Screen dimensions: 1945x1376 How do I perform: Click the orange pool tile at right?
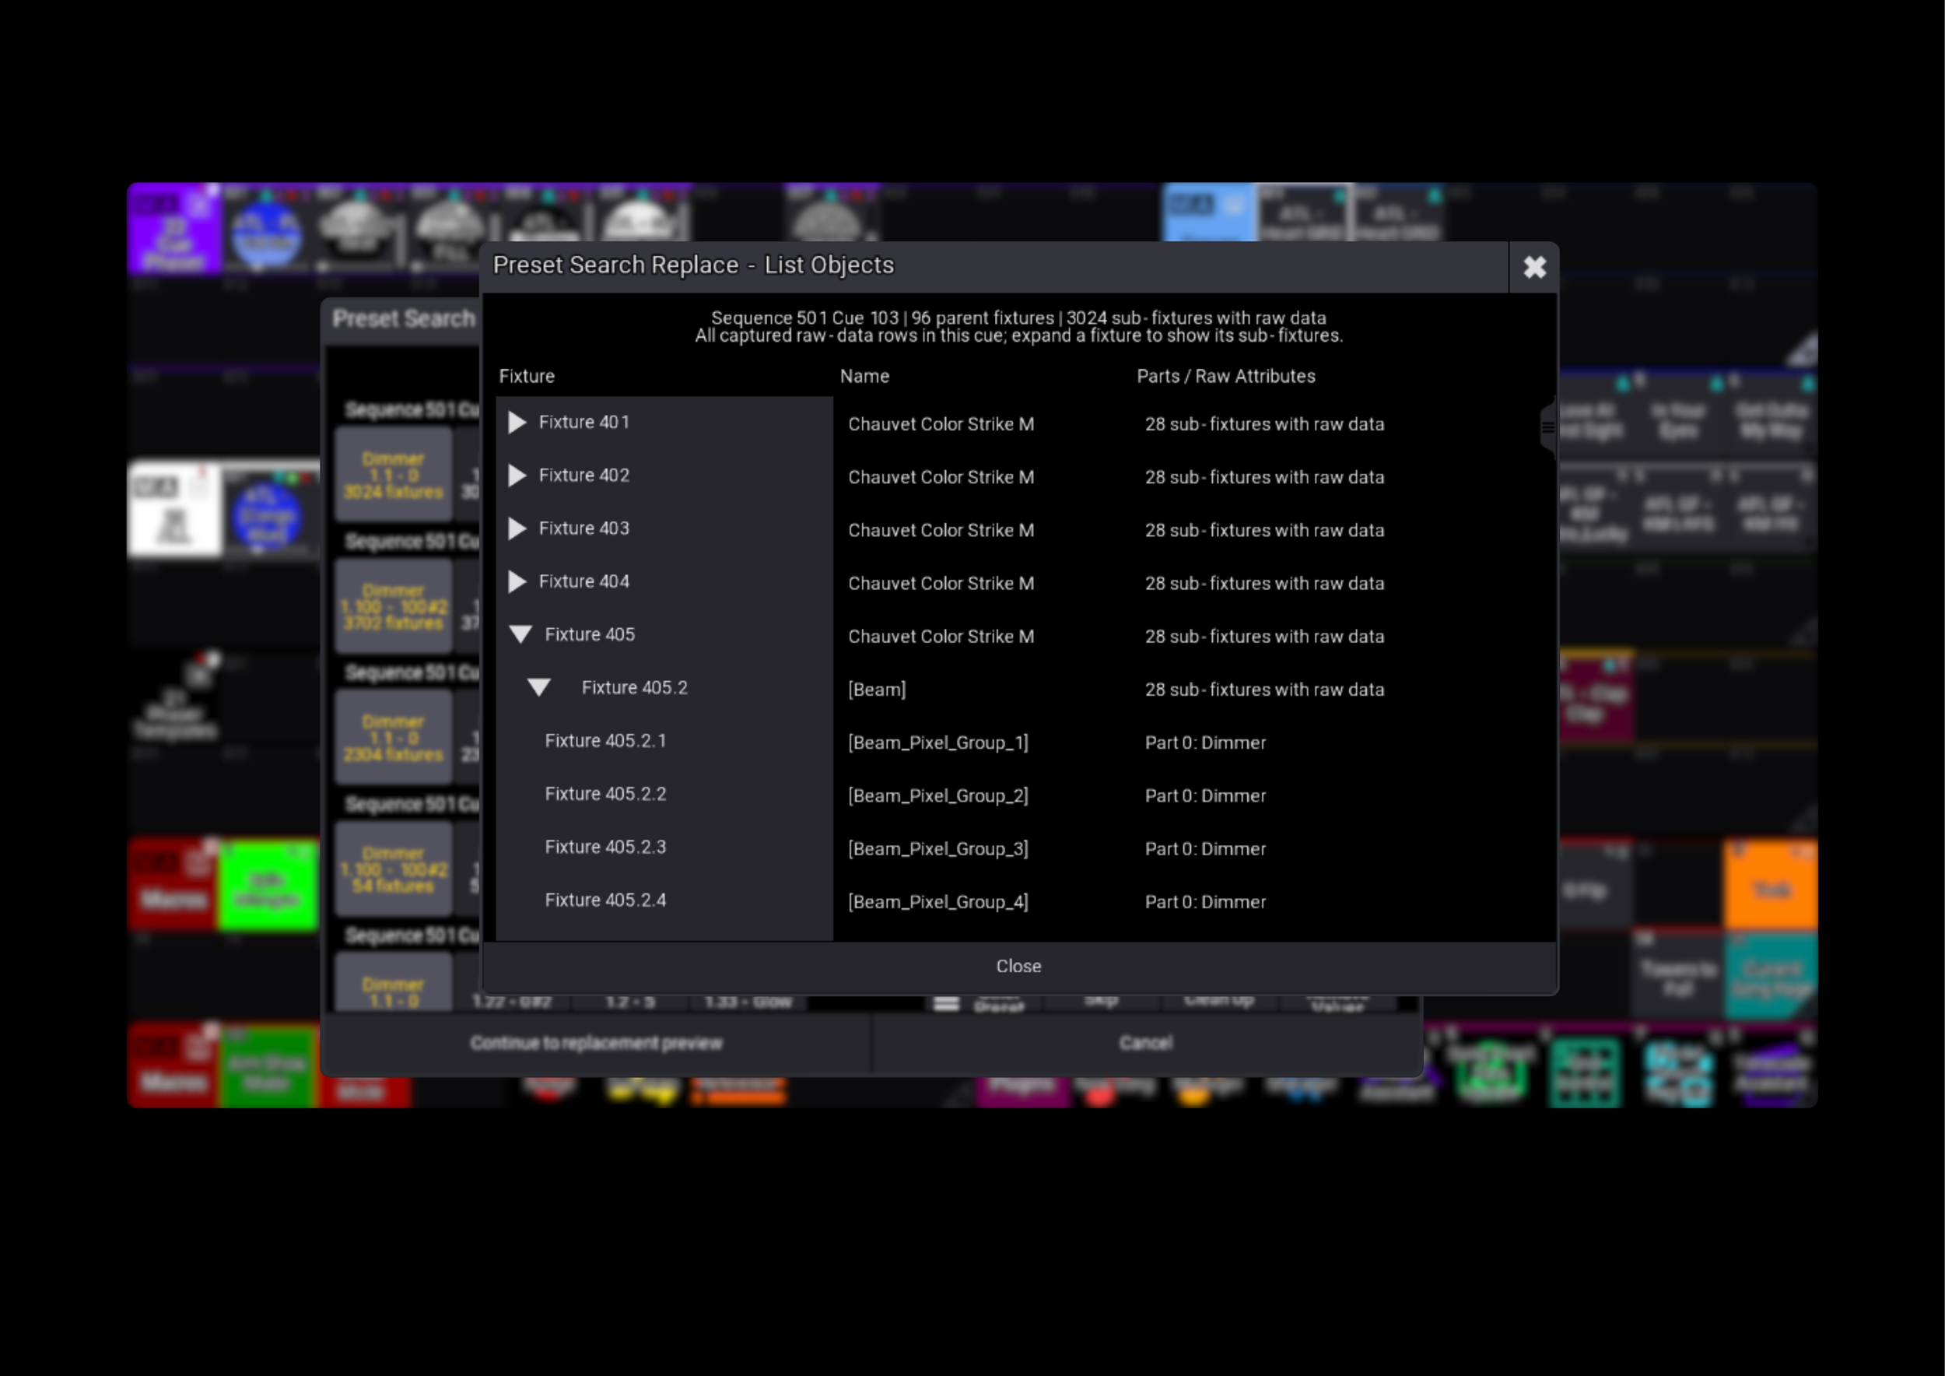click(x=1770, y=886)
